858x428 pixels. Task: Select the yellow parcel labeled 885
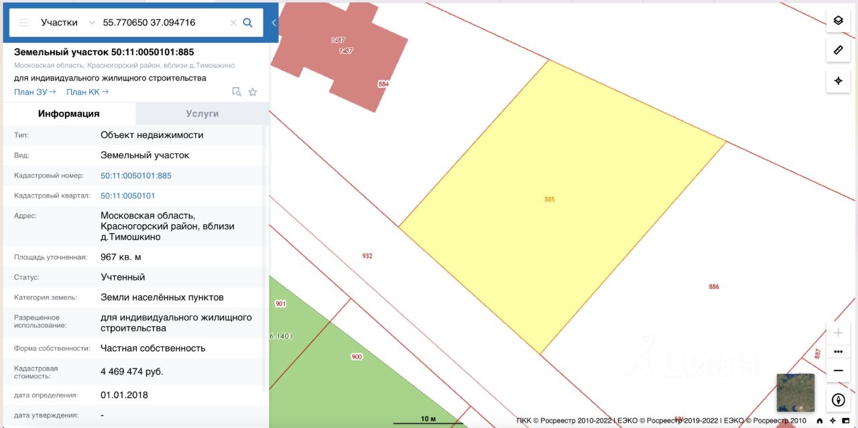tap(550, 199)
